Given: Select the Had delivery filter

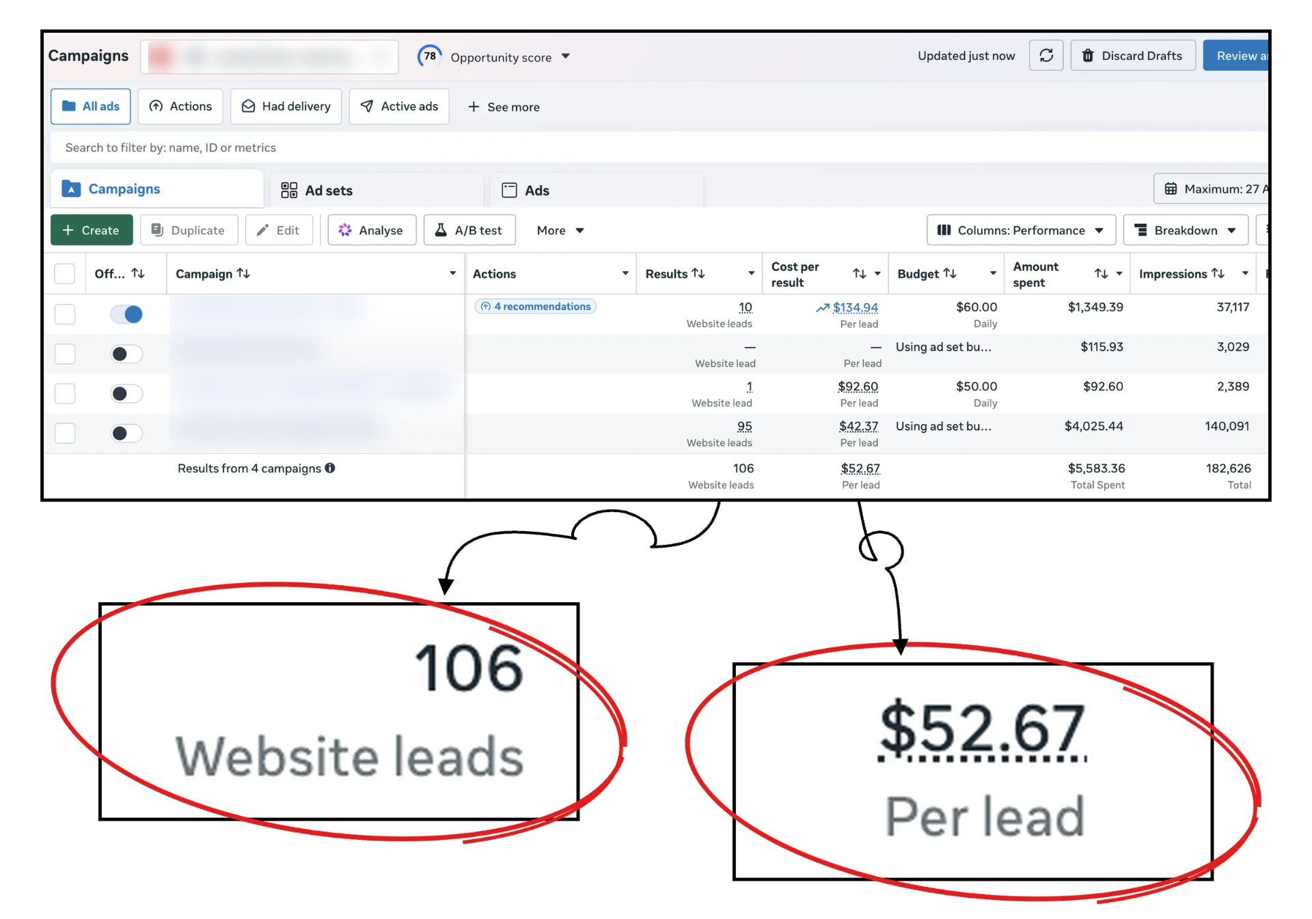Looking at the screenshot, I should pyautogui.click(x=286, y=107).
